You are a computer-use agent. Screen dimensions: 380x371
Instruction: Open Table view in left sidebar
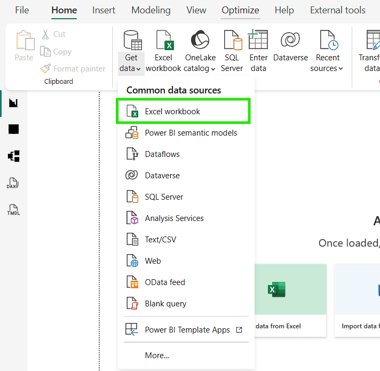pyautogui.click(x=13, y=129)
